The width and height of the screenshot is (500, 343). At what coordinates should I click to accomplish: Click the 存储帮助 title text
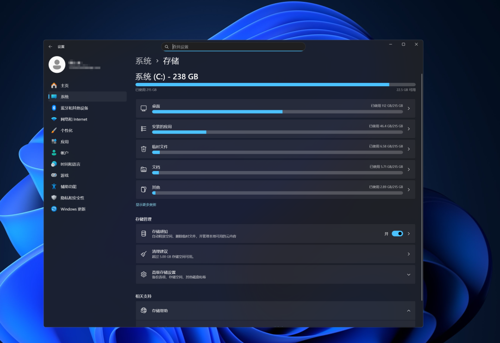(160, 311)
